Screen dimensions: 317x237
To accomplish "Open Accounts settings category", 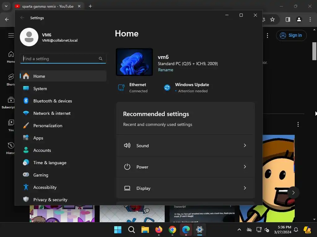I will (x=63, y=150).
